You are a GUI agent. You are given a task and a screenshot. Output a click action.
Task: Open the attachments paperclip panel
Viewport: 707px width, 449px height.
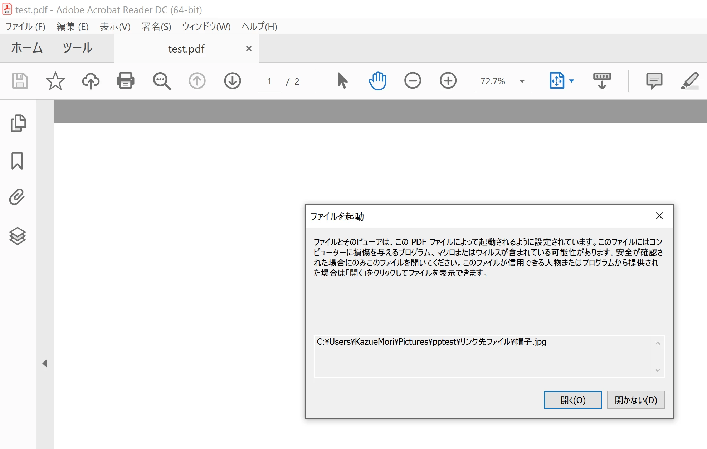[17, 197]
